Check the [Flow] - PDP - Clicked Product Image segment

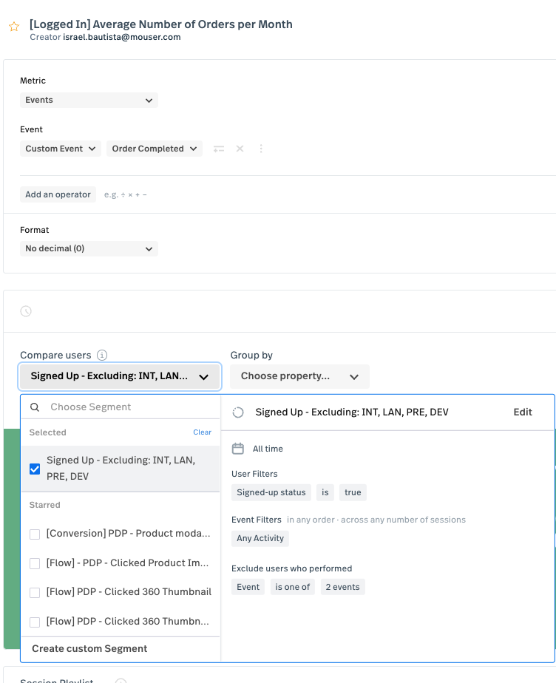(x=35, y=563)
